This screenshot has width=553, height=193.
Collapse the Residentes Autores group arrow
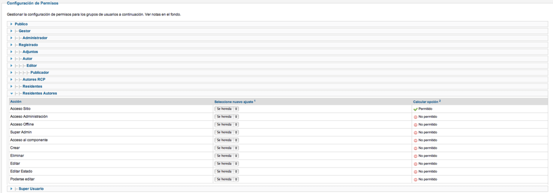(x=12, y=94)
